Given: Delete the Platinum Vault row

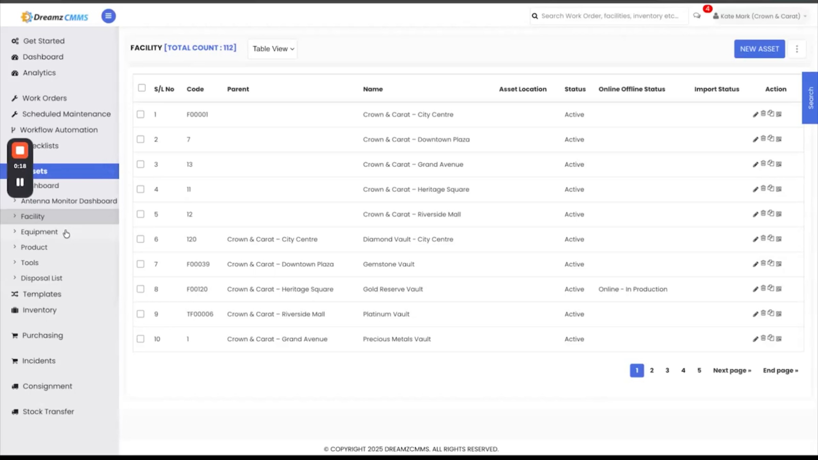Looking at the screenshot, I should (x=763, y=313).
